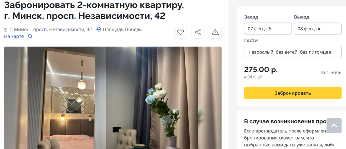Open the На карте link
The width and height of the screenshot is (346, 149).
(14, 36)
